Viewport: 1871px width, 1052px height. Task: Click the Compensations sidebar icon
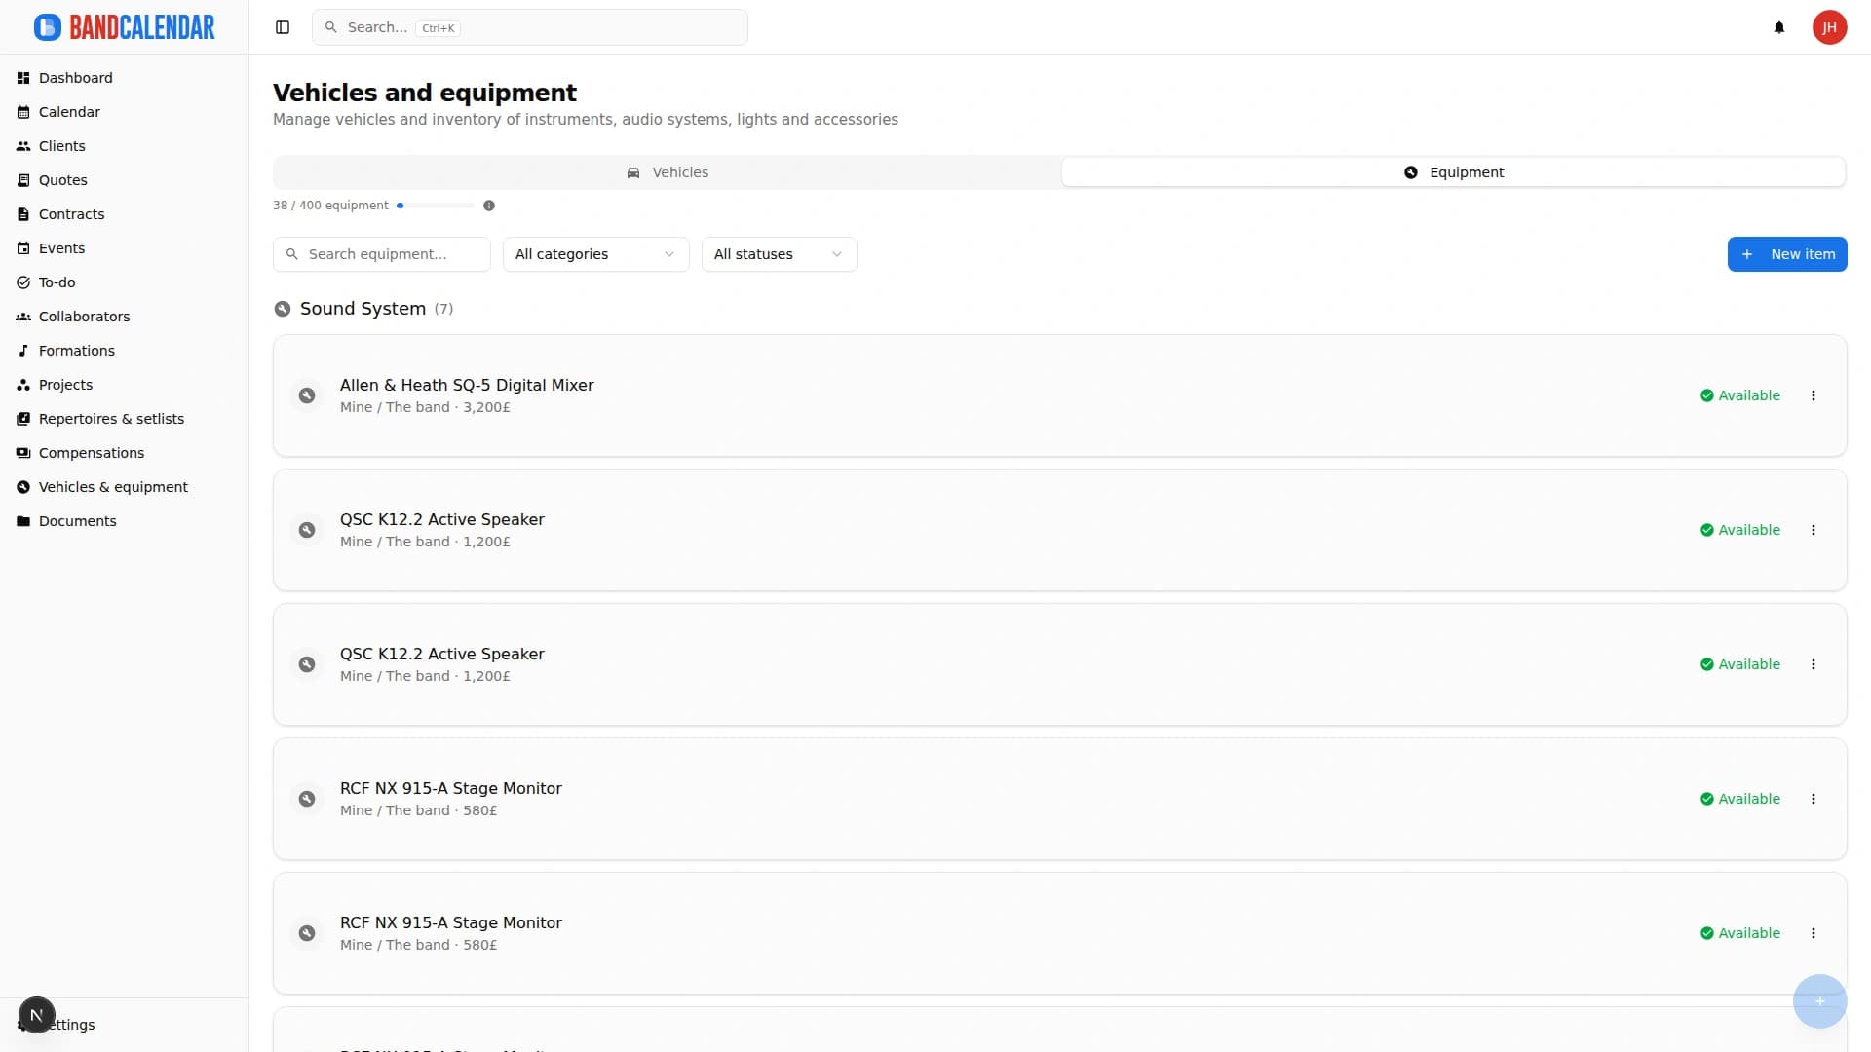pos(23,453)
